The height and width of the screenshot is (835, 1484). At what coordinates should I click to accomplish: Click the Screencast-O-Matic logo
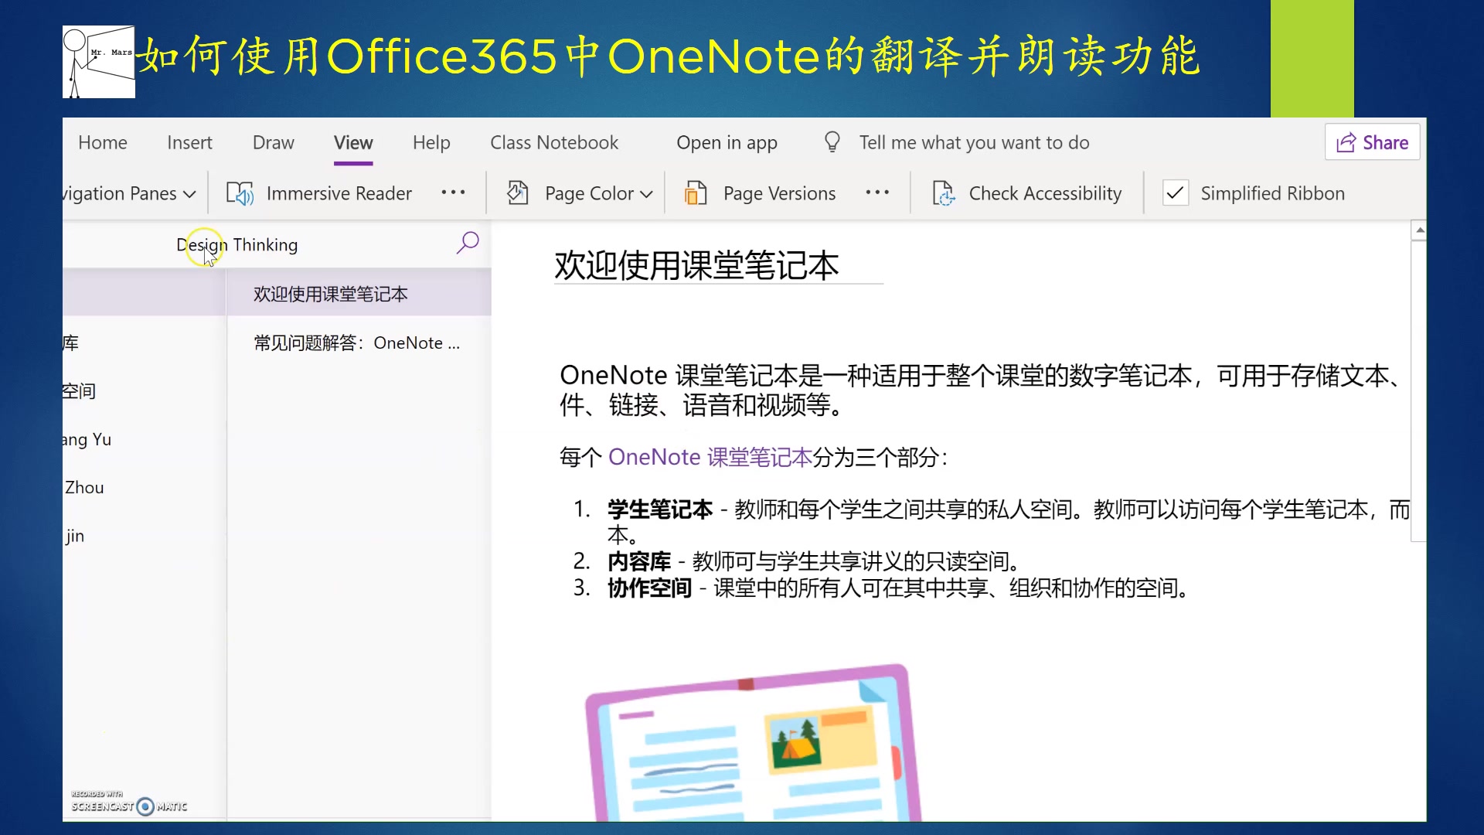[128, 804]
